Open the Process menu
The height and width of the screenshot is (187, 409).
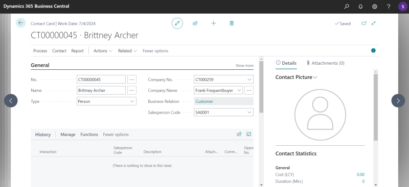(x=40, y=51)
